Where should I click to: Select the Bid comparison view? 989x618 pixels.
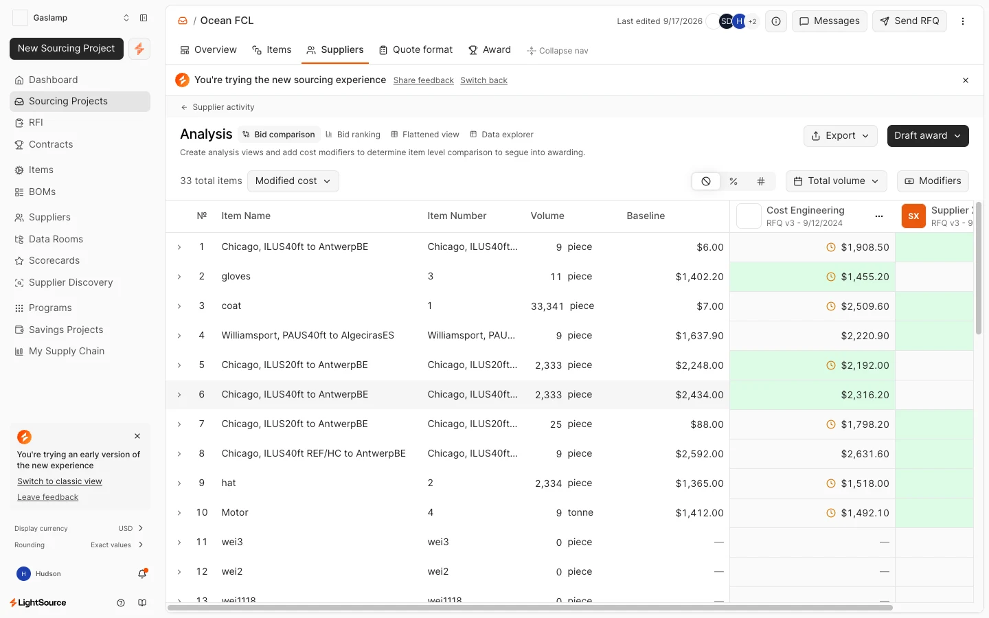coord(279,135)
